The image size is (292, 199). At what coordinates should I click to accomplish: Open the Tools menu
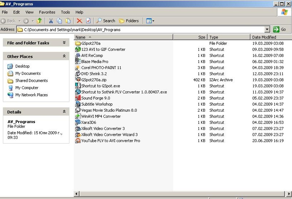65,12
